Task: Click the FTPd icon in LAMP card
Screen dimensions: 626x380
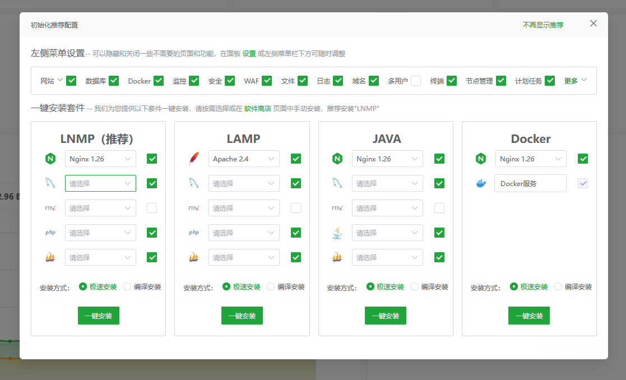Action: click(194, 208)
